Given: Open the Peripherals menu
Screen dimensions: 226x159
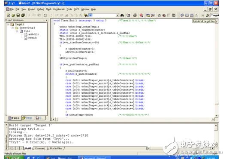Looking at the screenshot, I should point(59,9).
